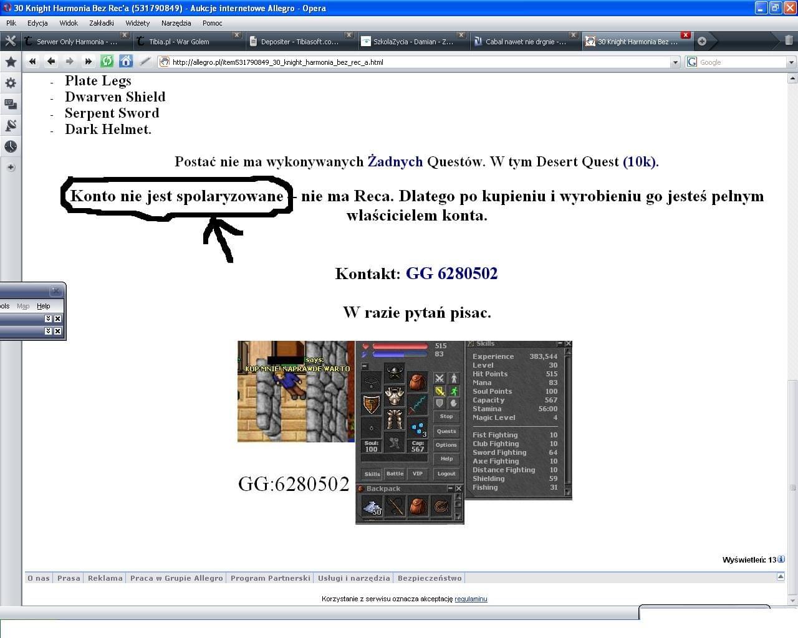Click the 'W razie pytań pisac.' text

pos(417,313)
